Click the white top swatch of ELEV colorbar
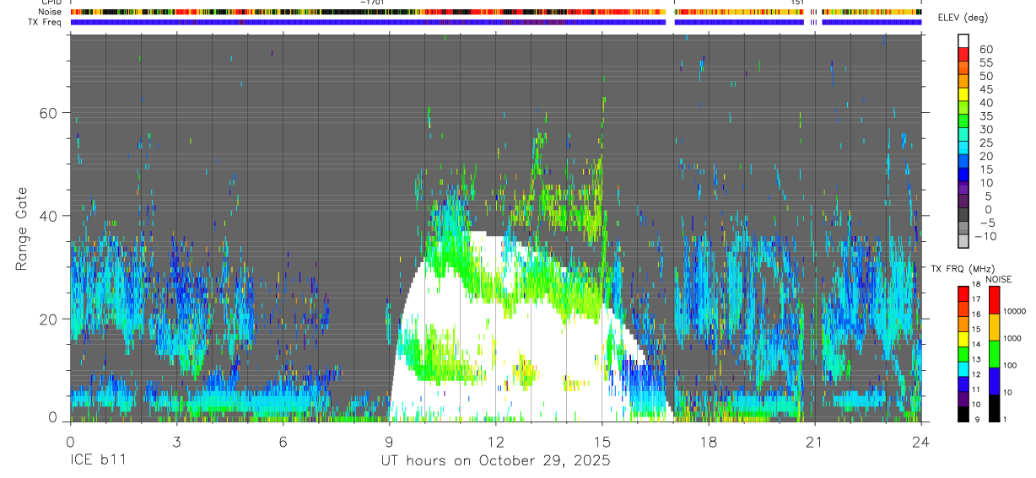 (x=963, y=40)
